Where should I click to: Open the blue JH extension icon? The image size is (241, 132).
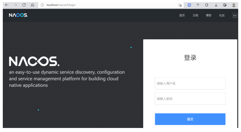pos(189,5)
